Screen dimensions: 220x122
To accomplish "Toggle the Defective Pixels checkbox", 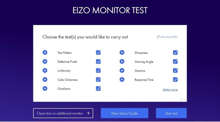I will pyautogui.click(x=98, y=61).
